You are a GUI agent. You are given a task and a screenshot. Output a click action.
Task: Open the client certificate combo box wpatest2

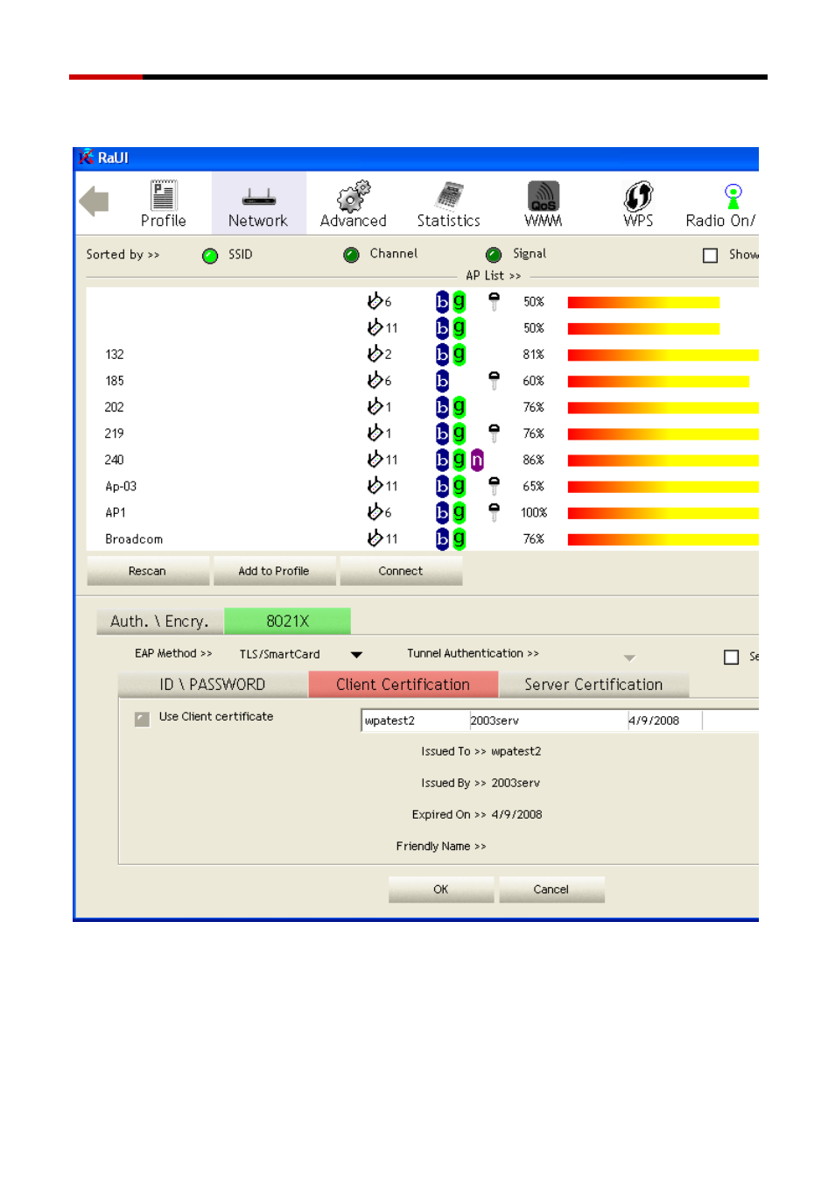(x=559, y=721)
